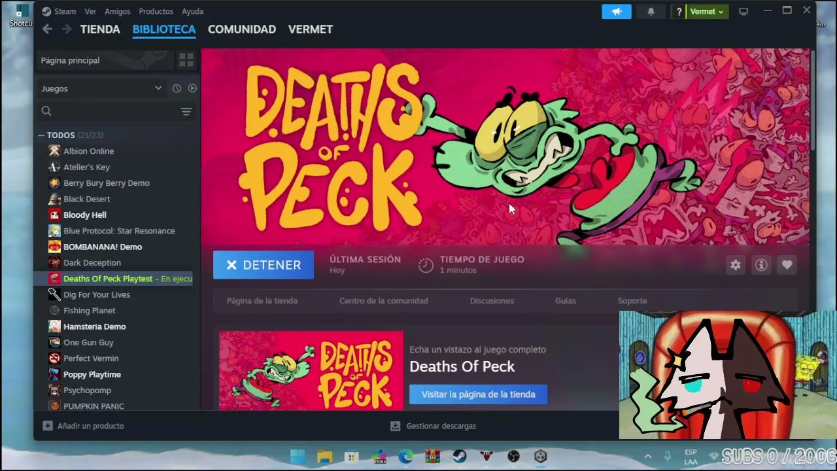Screen dimensions: 837x471
Task: Open the Guías link
Action: coord(566,301)
